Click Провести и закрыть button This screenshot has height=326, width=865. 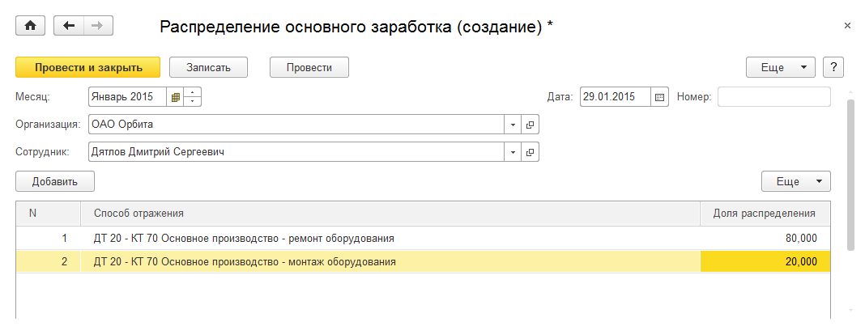pyautogui.click(x=88, y=68)
